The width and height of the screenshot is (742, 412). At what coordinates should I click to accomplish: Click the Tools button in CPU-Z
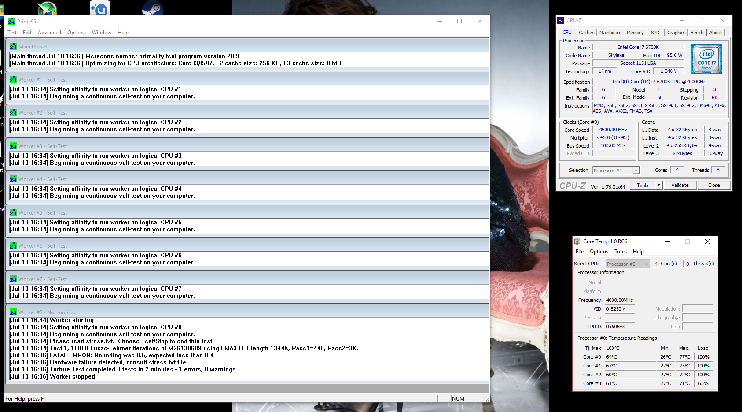[643, 186]
